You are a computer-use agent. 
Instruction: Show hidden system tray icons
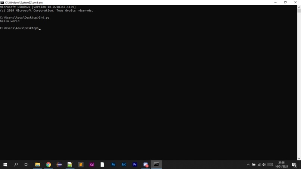(x=248, y=165)
